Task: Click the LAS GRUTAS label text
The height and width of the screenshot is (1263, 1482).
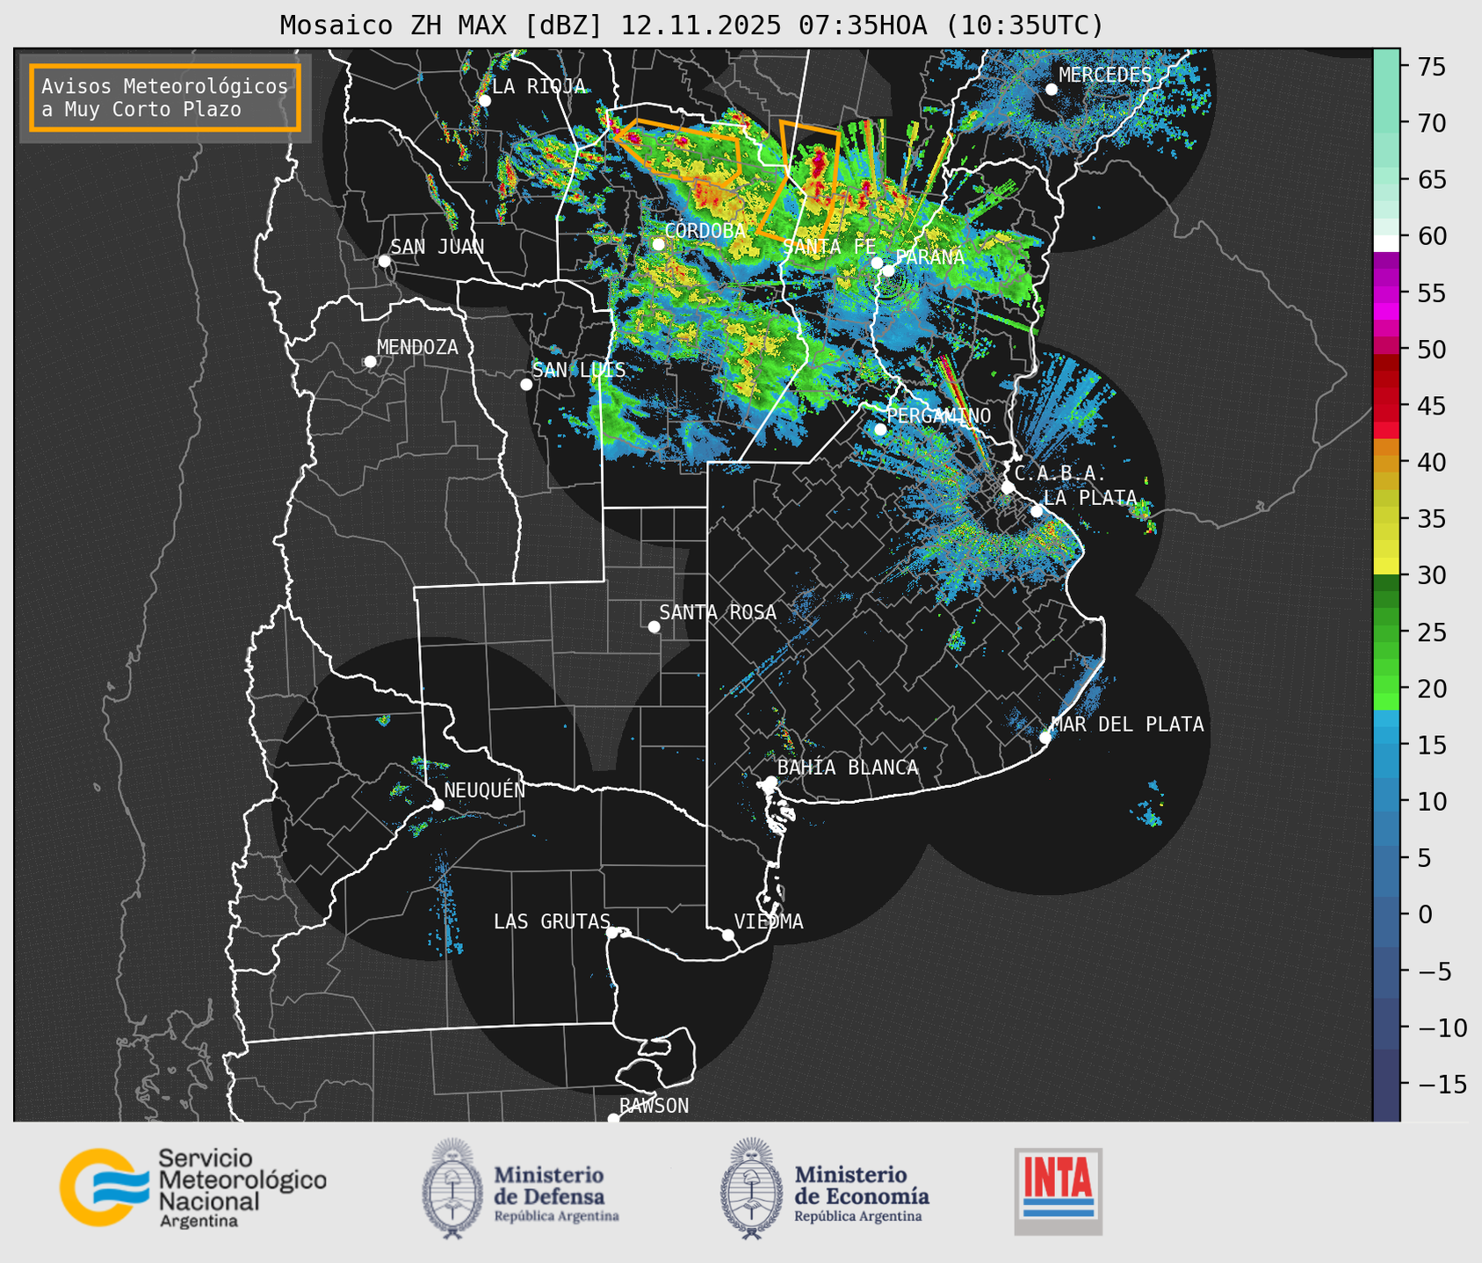Action: click(552, 921)
